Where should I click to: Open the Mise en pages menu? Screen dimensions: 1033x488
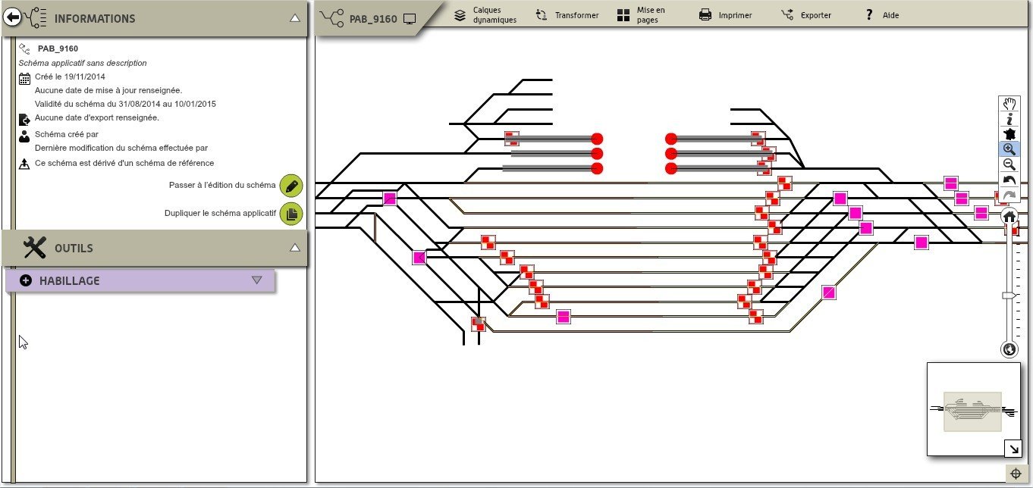[642, 15]
